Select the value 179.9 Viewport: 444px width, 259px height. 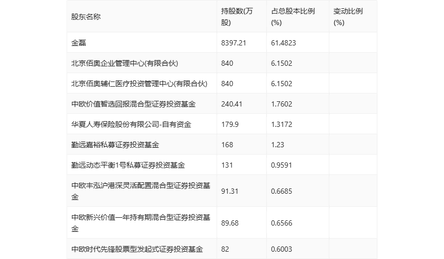[x=230, y=124]
